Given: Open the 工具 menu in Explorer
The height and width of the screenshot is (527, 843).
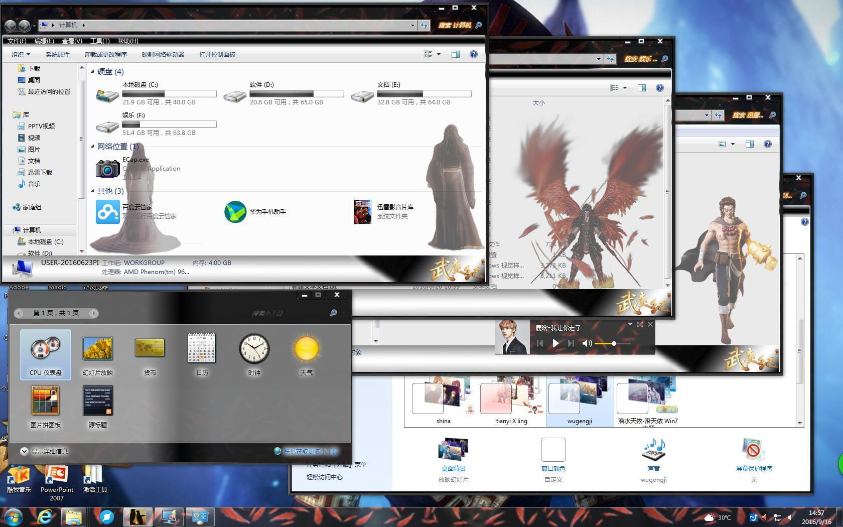Looking at the screenshot, I should (99, 41).
